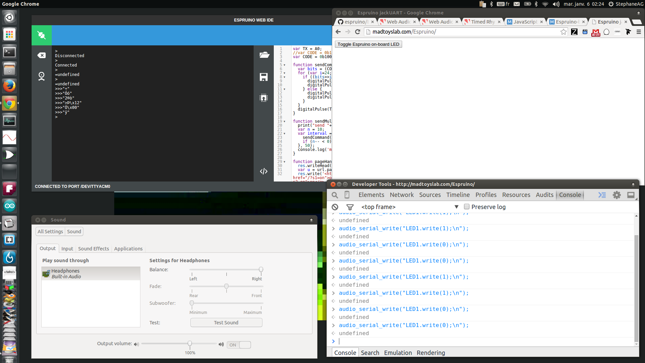Image resolution: width=645 pixels, height=363 pixels.
Task: Open the Profiles tab in DevTools
Action: pyautogui.click(x=486, y=195)
